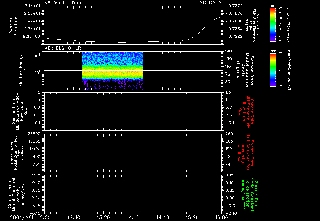Click the 23500 scanner position tick
The height and width of the screenshot is (221, 320).
pyautogui.click(x=34, y=134)
